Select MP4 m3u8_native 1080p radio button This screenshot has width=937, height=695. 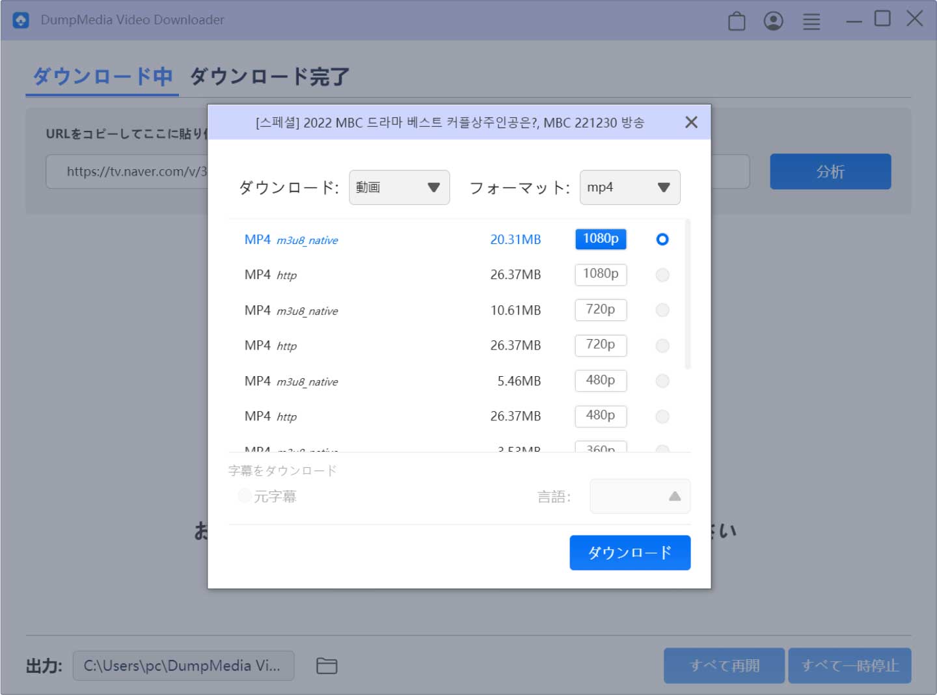662,239
